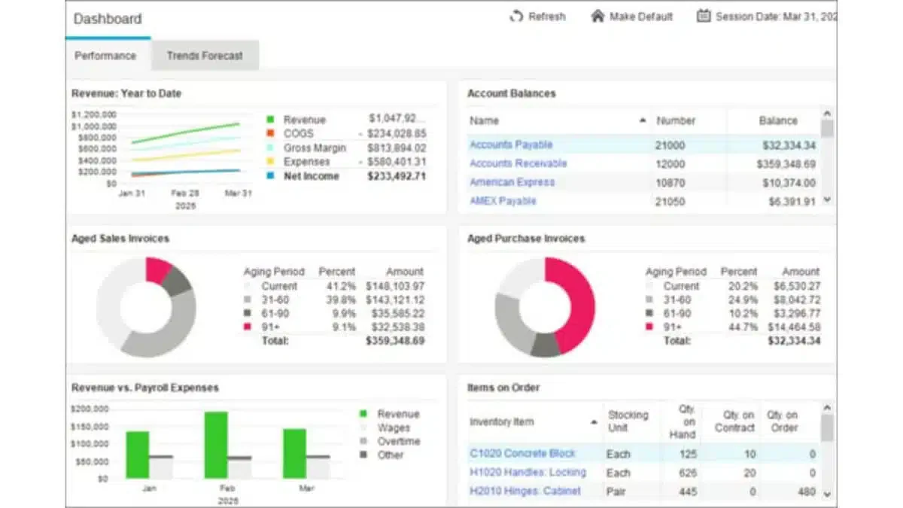Click the large red slice of Aged Purchase donut
This screenshot has height=508, width=903.
(578, 305)
